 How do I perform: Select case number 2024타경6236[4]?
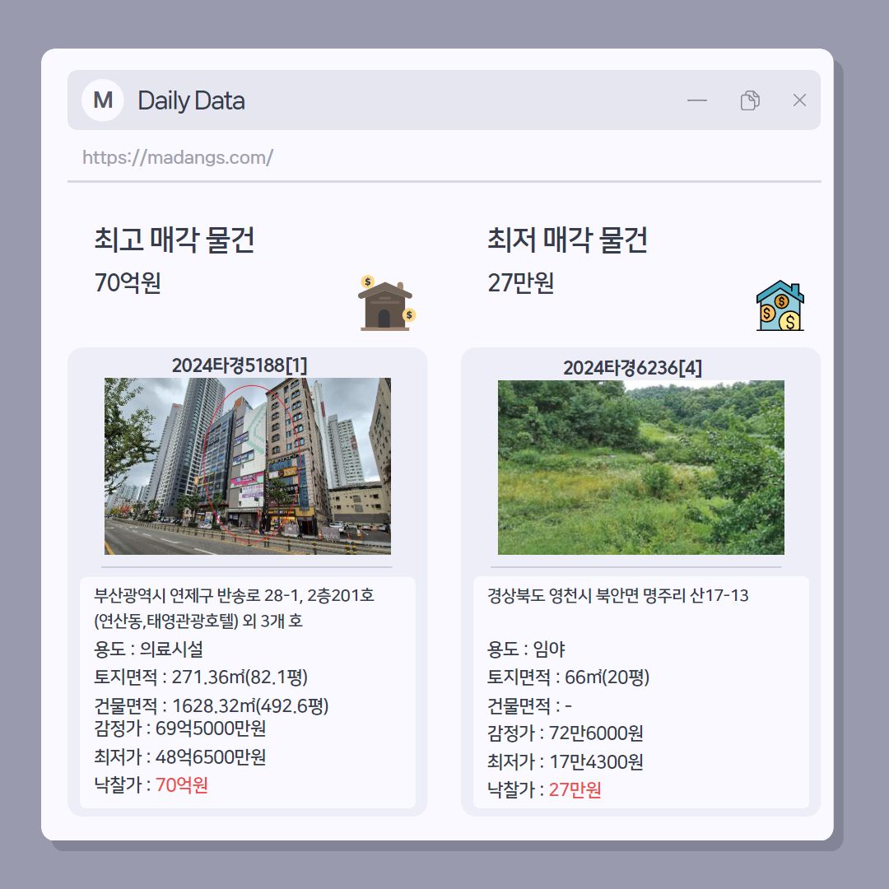pyautogui.click(x=633, y=368)
